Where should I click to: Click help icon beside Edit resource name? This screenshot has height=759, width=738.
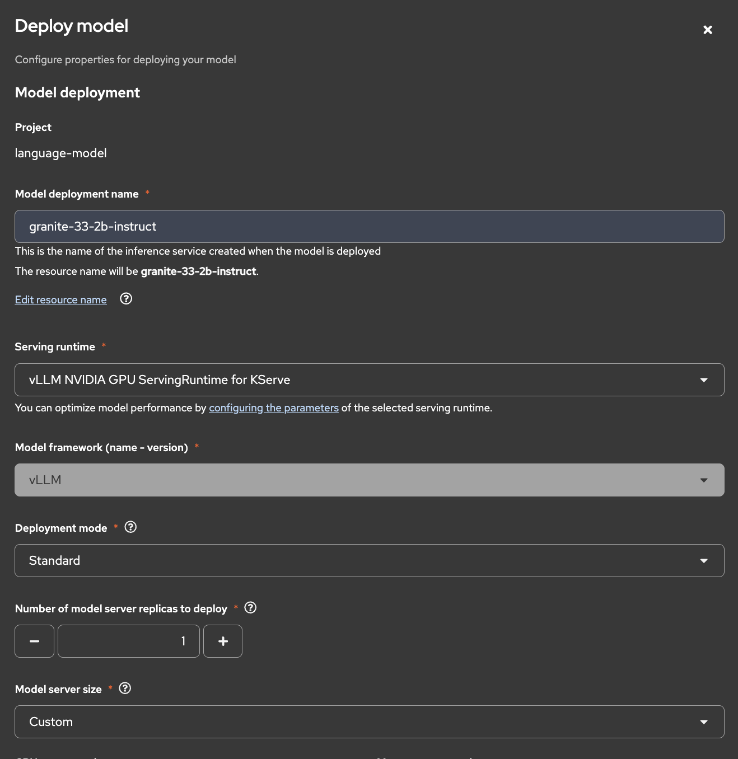[126, 299]
